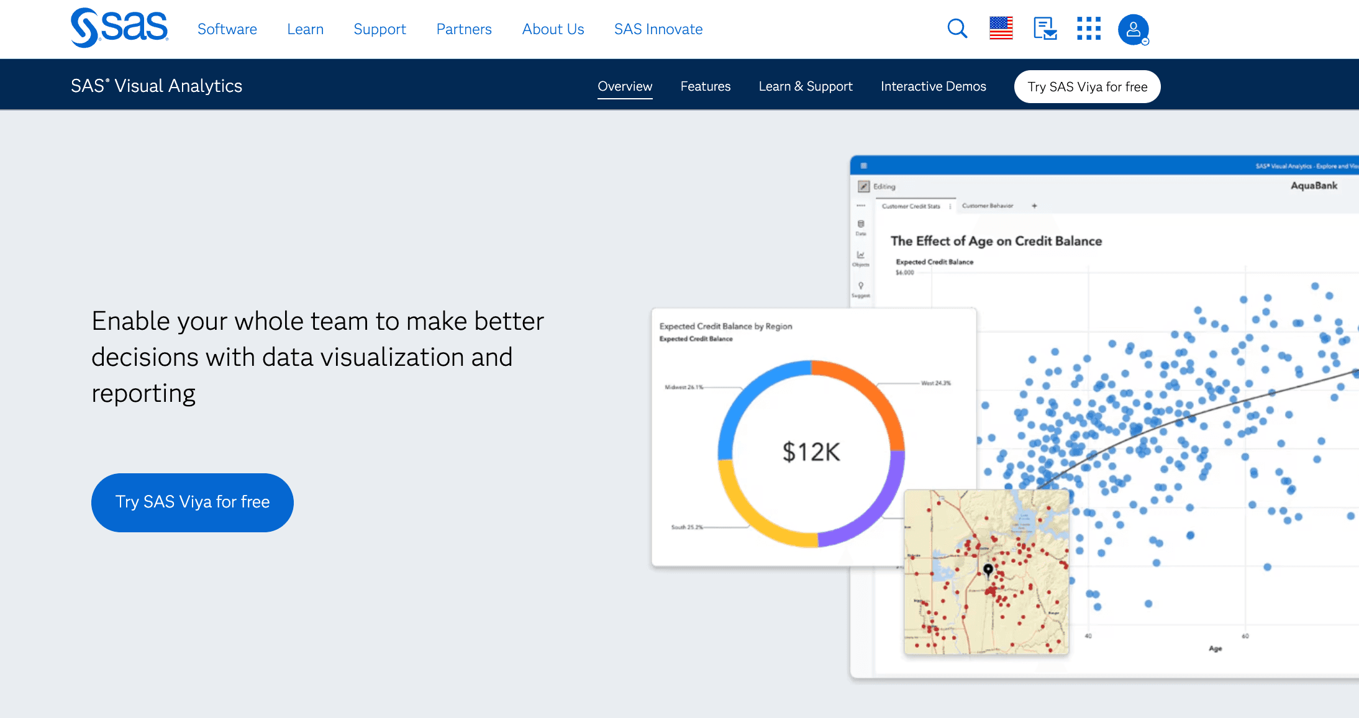Open Interactive Demos section
The height and width of the screenshot is (718, 1359).
933,86
